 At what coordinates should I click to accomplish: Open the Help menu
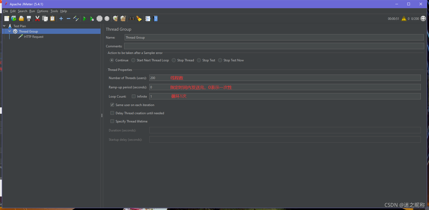click(64, 11)
